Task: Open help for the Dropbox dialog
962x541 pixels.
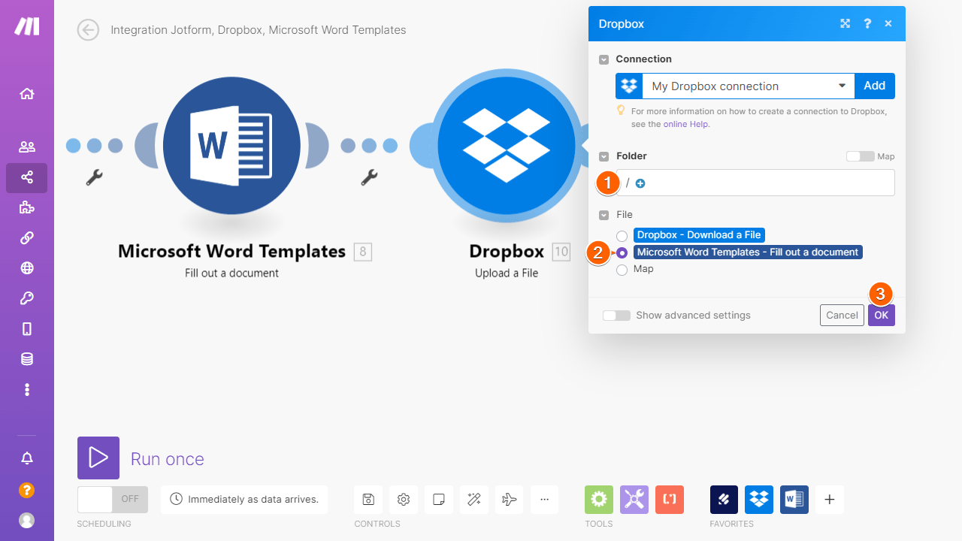Action: coord(867,24)
